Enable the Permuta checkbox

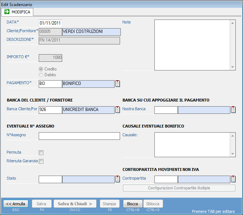click(x=41, y=152)
